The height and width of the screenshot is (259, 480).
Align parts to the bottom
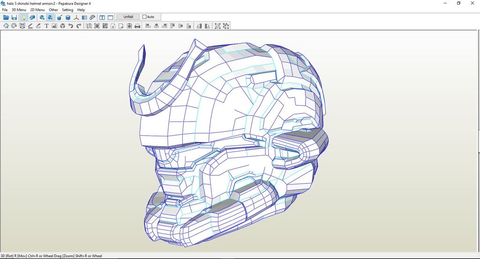tap(189, 26)
